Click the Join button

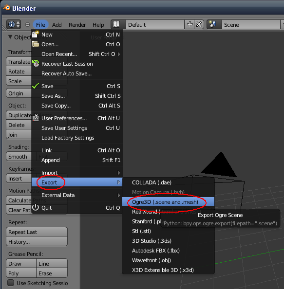pyautogui.click(x=19, y=135)
